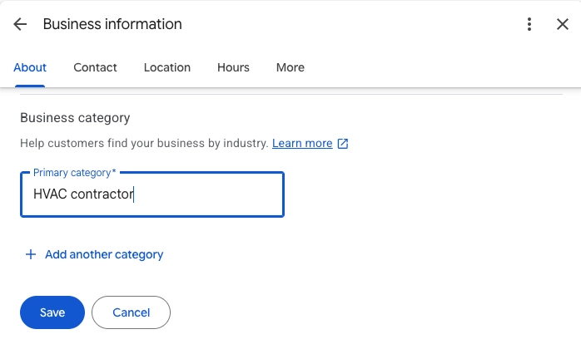Click the Business information title text
The image size is (581, 349).
112,24
